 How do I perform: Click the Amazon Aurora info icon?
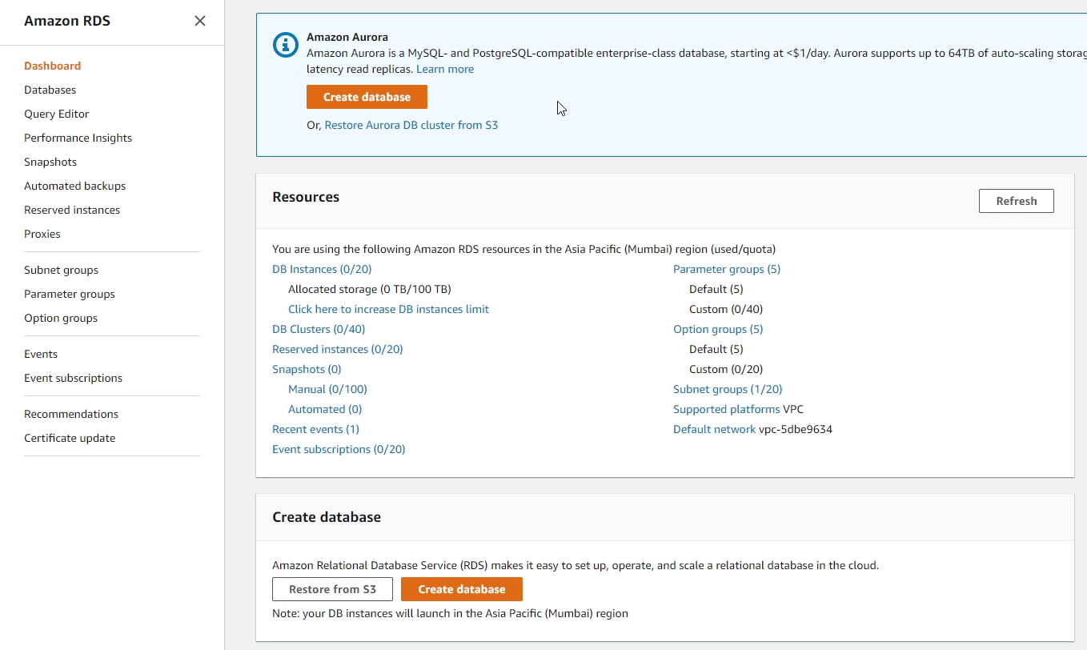coord(286,45)
